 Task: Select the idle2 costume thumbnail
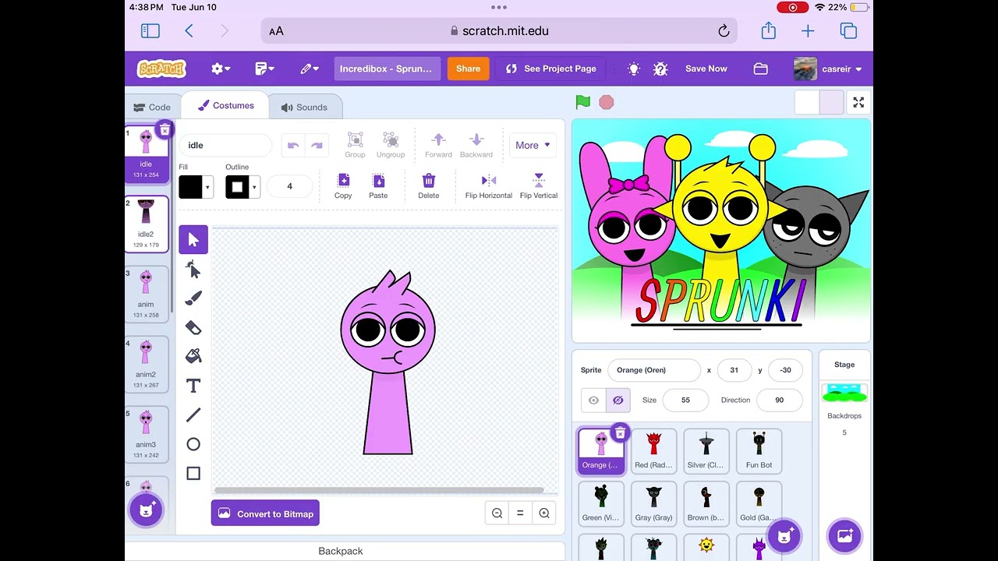point(147,224)
